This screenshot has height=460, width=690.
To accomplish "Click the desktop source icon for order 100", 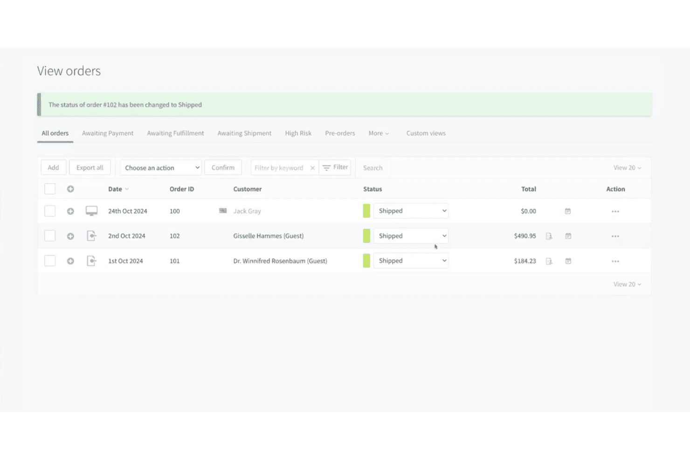I will click(x=91, y=211).
